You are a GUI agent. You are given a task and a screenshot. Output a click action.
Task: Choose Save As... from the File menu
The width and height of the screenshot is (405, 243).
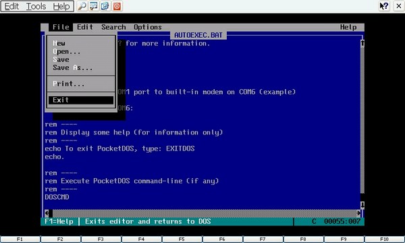(81, 67)
